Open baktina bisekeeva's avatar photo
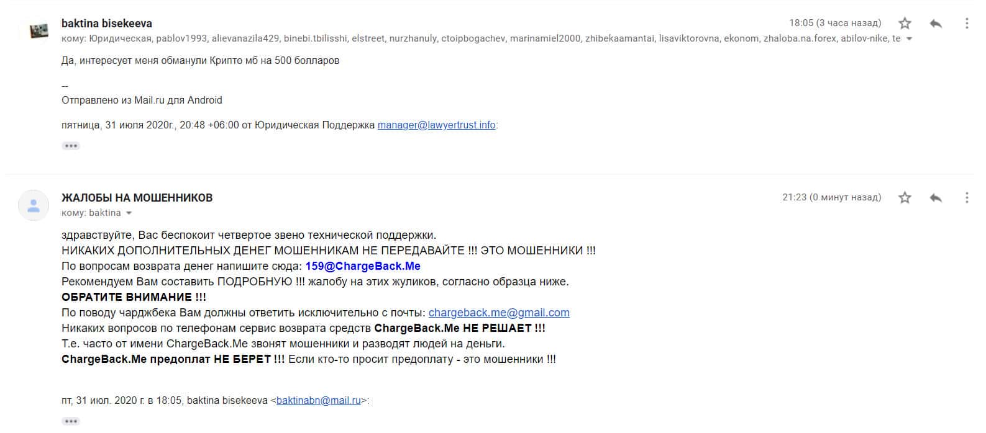Image resolution: width=986 pixels, height=433 pixels. (x=39, y=30)
